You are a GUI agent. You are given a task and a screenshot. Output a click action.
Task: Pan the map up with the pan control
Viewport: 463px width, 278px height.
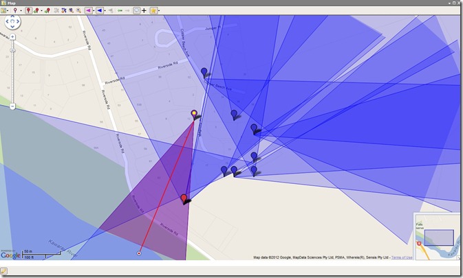coord(12,17)
